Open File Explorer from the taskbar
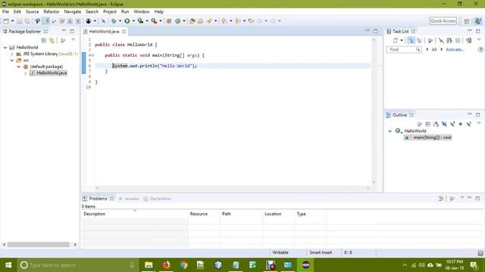The width and height of the screenshot is (485, 272). coord(149,265)
